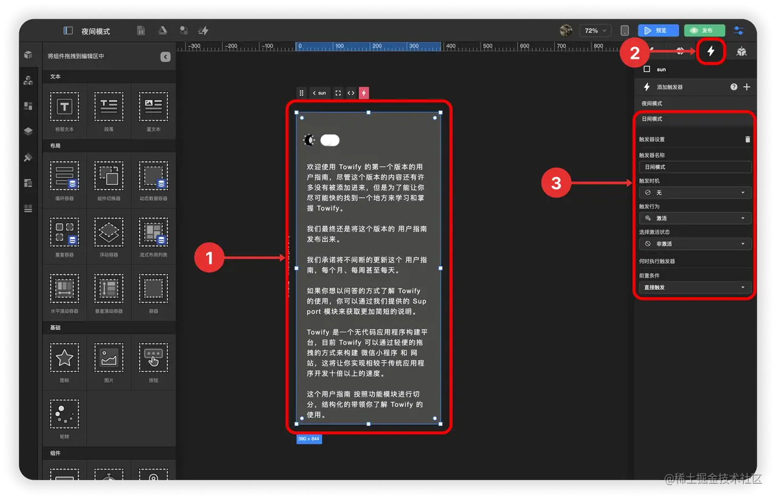Click the green 发布 publish button
The width and height of the screenshot is (776, 499).
(704, 30)
